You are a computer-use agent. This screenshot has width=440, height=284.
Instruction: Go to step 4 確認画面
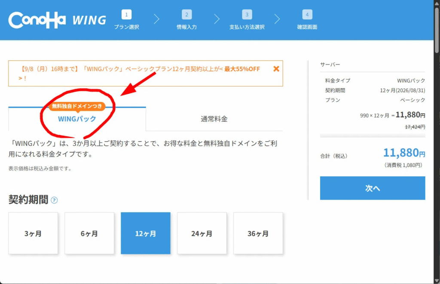tap(307, 19)
